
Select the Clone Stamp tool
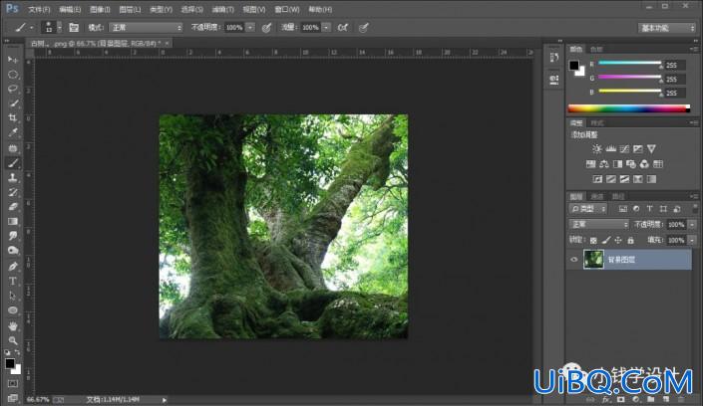point(13,177)
